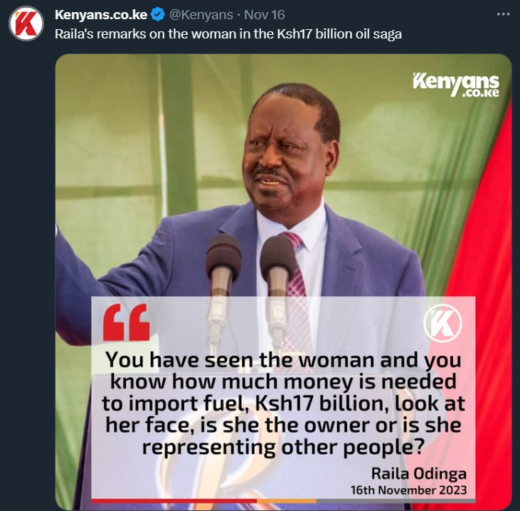Click the white Kenyans.co.ke logo in image

(456, 85)
